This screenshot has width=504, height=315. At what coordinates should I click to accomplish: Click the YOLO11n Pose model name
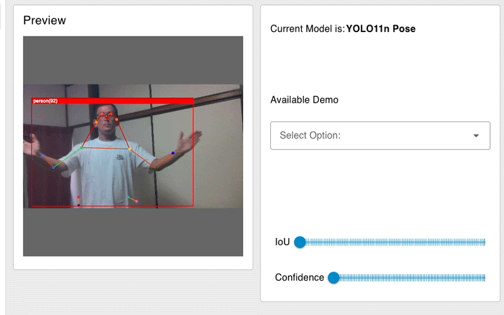(381, 28)
